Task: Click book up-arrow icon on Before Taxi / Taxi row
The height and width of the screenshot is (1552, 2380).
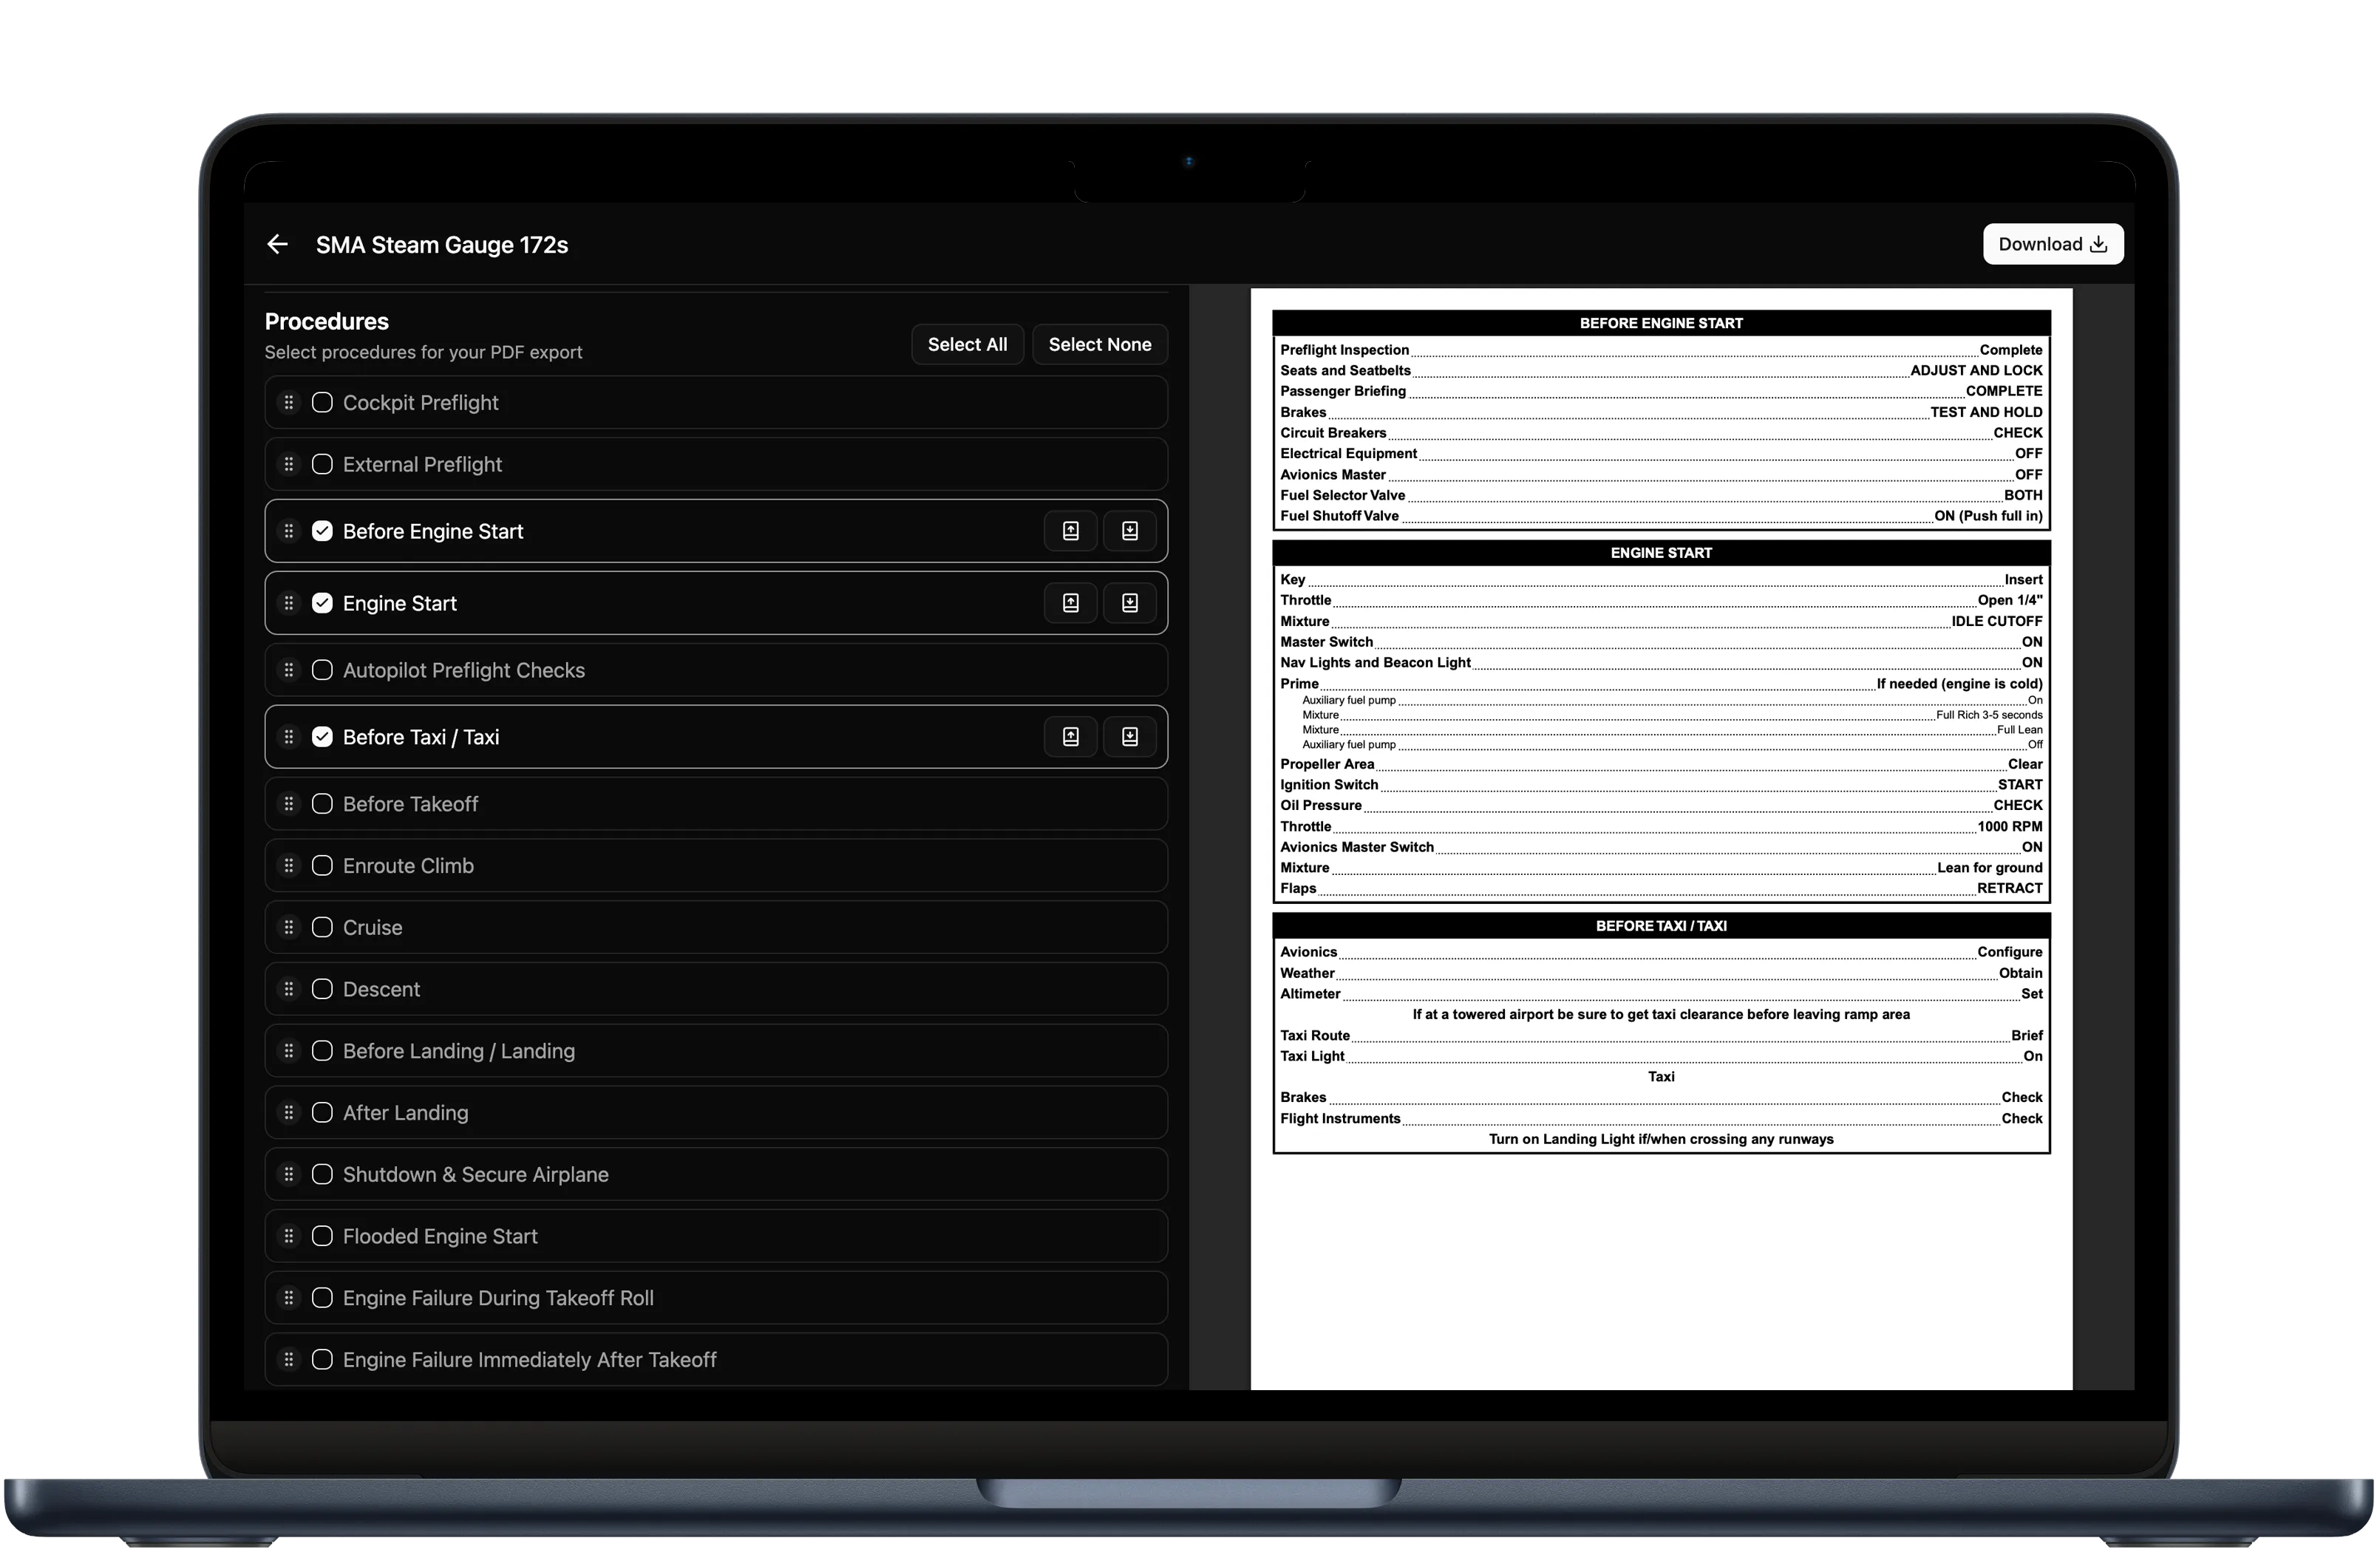Action: tap(1070, 737)
